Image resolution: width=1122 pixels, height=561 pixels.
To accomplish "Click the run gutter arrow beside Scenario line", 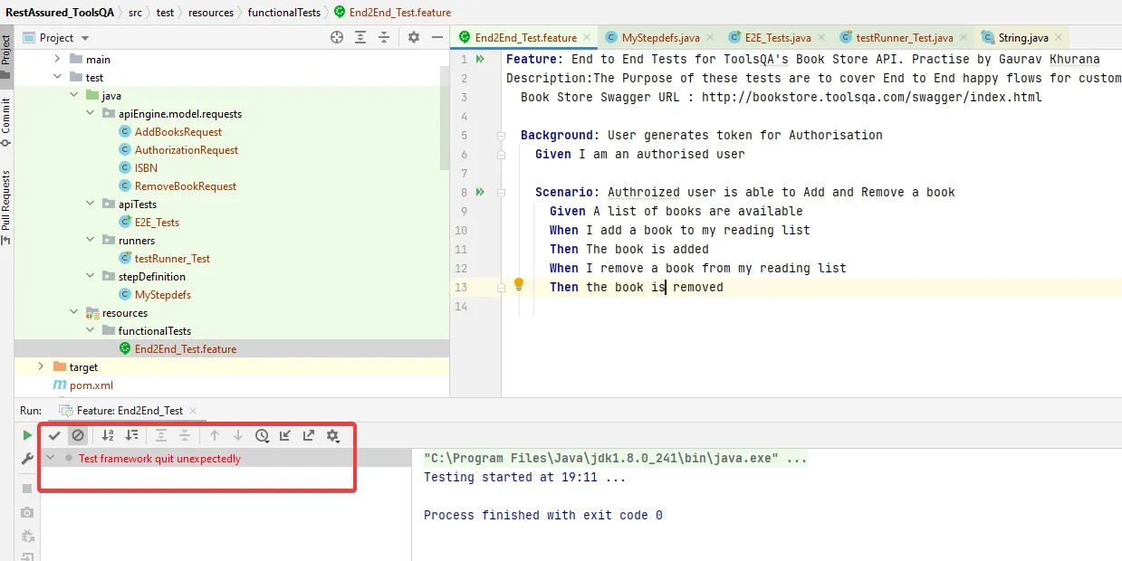I will 480,192.
